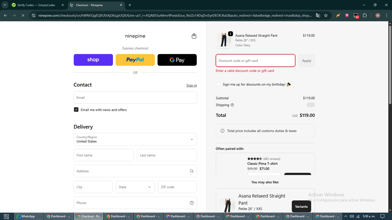
Task: Open a new browser tab
Action: [x=130, y=5]
